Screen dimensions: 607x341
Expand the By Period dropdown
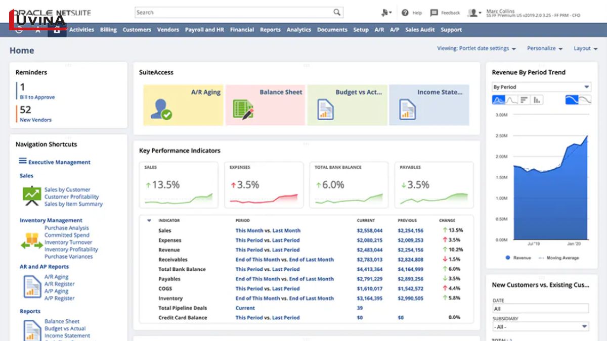(x=586, y=87)
